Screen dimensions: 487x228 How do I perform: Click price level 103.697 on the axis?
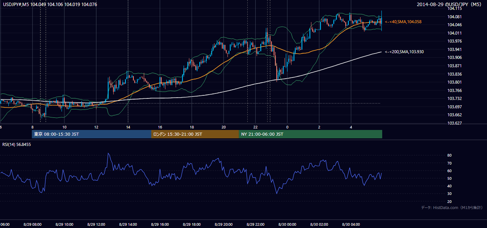pyautogui.click(x=455, y=107)
